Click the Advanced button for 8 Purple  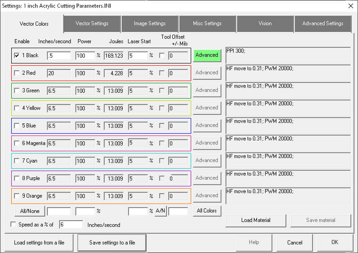(207, 178)
